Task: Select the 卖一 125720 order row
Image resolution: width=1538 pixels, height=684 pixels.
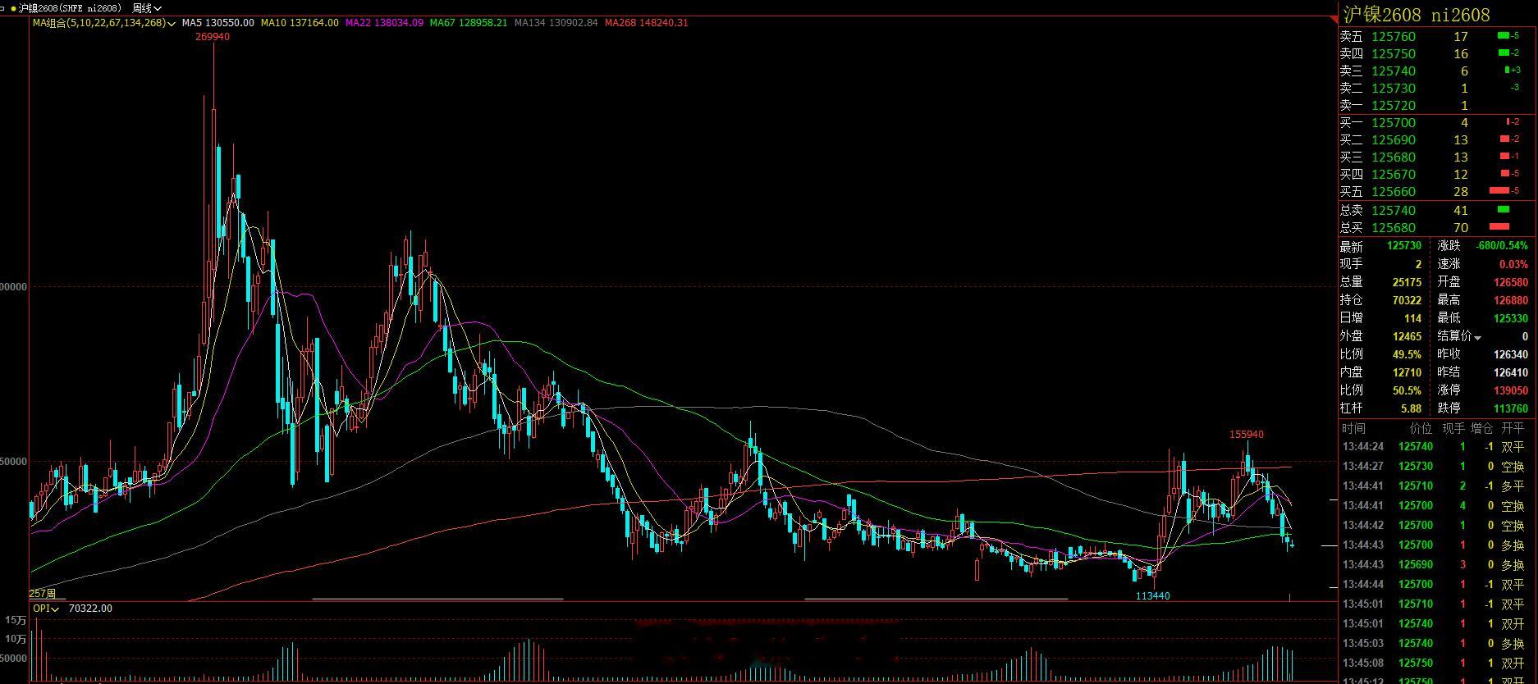Action: 1438,105
